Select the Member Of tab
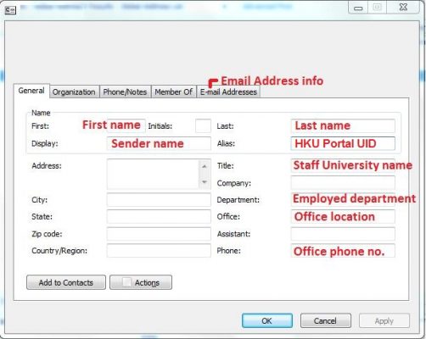The width and height of the screenshot is (426, 339). (x=174, y=92)
